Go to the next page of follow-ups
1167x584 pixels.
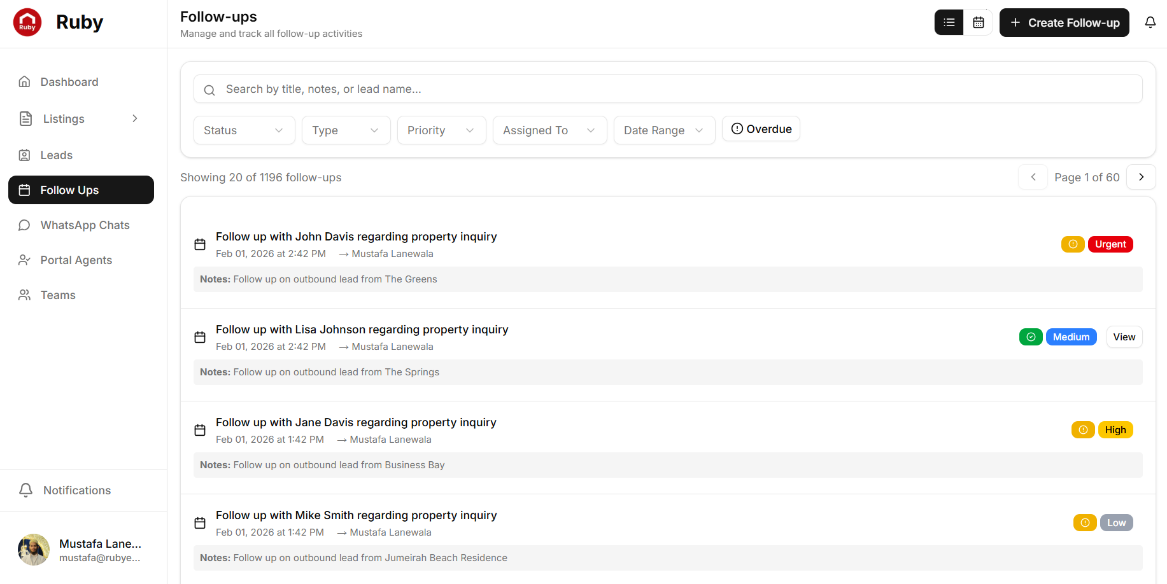(1141, 177)
